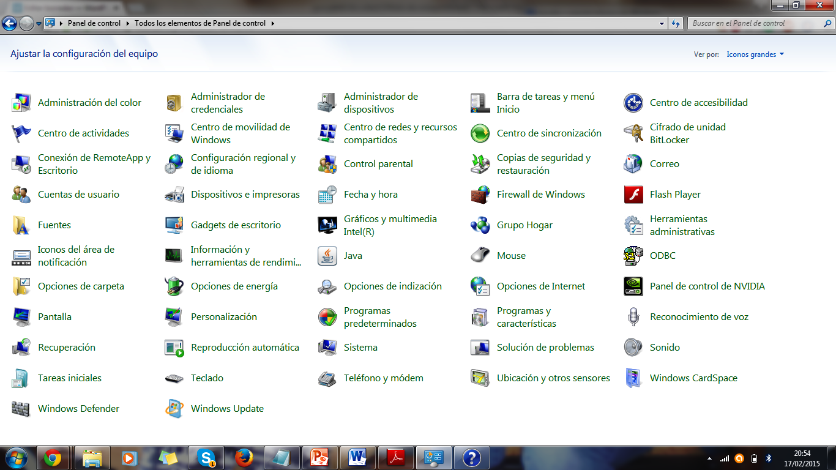Open Cifrado de unidad BitLocker
Image resolution: width=836 pixels, height=470 pixels.
687,133
